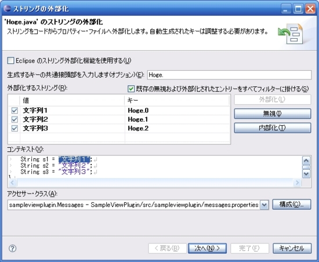Click the 構成 button
319x262 pixels.
tap(292, 204)
